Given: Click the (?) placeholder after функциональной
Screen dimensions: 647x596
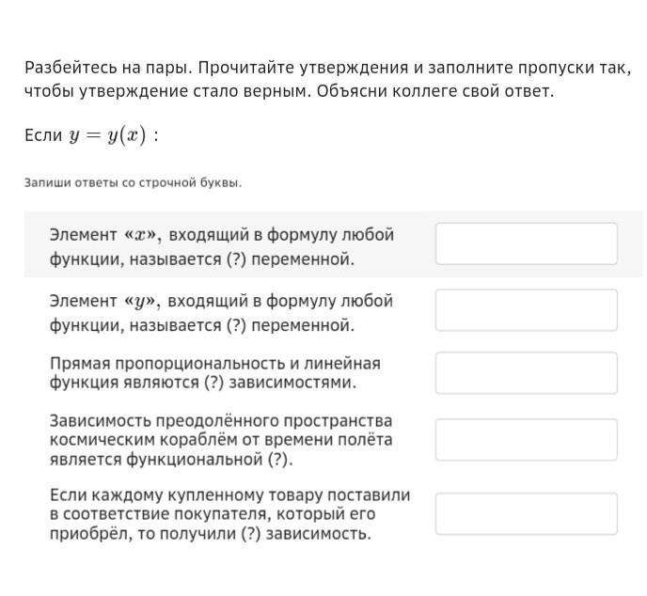Looking at the screenshot, I should (277, 459).
